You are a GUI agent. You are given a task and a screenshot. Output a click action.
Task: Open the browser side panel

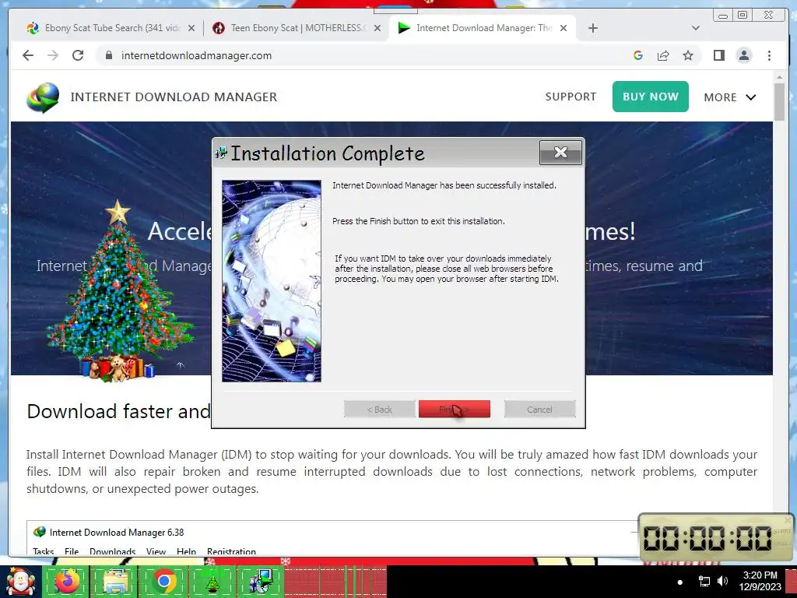[x=718, y=55]
